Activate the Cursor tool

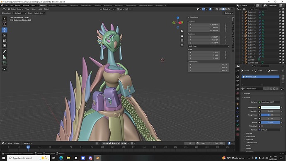(x=5, y=24)
